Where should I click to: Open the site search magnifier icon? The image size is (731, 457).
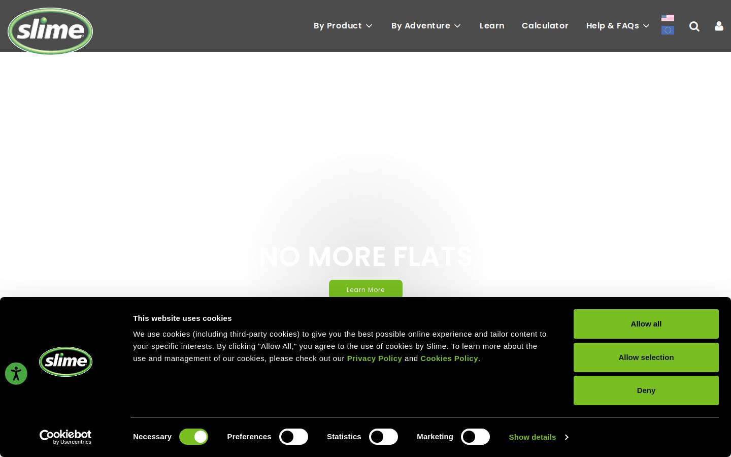(694, 26)
